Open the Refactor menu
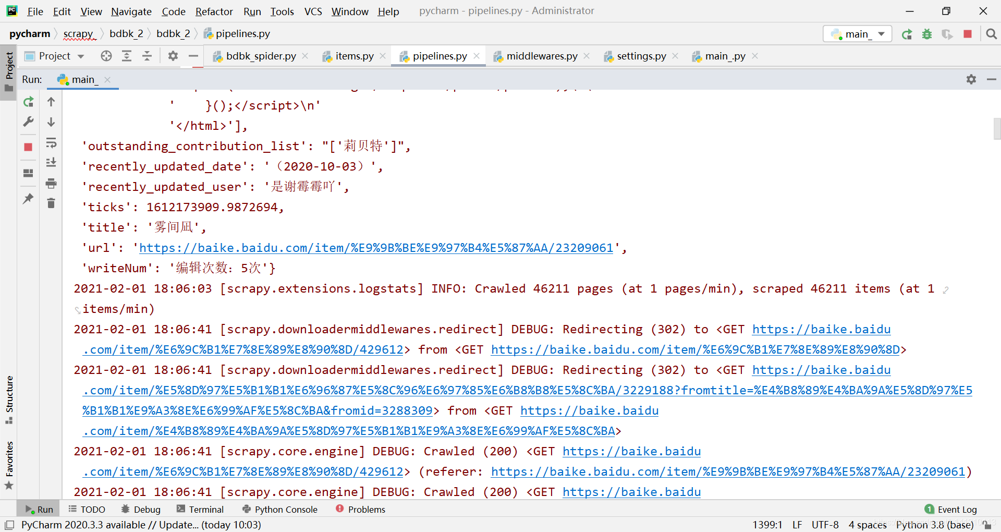This screenshot has height=532, width=1001. [214, 11]
